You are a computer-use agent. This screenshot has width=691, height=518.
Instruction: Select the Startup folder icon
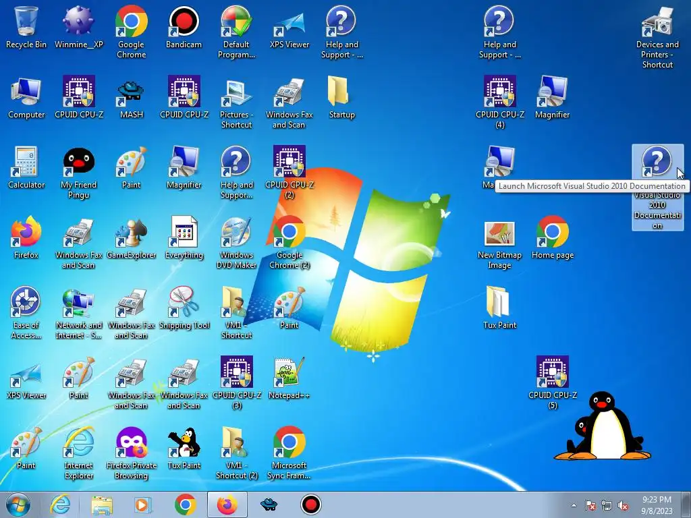(x=341, y=97)
